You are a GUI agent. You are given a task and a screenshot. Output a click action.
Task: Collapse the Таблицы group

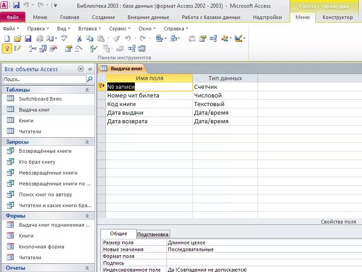click(x=87, y=90)
